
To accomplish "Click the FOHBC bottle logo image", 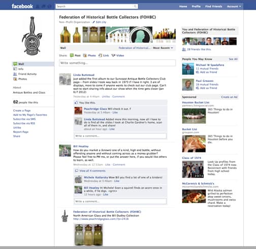I will [32, 36].
